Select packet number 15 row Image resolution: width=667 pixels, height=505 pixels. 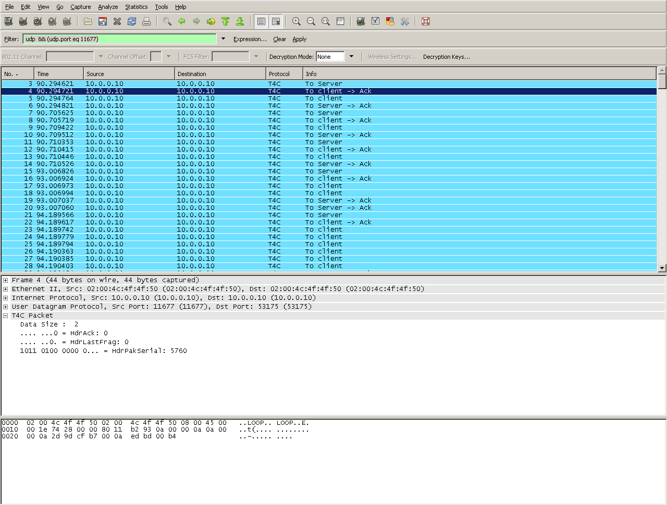pos(329,171)
